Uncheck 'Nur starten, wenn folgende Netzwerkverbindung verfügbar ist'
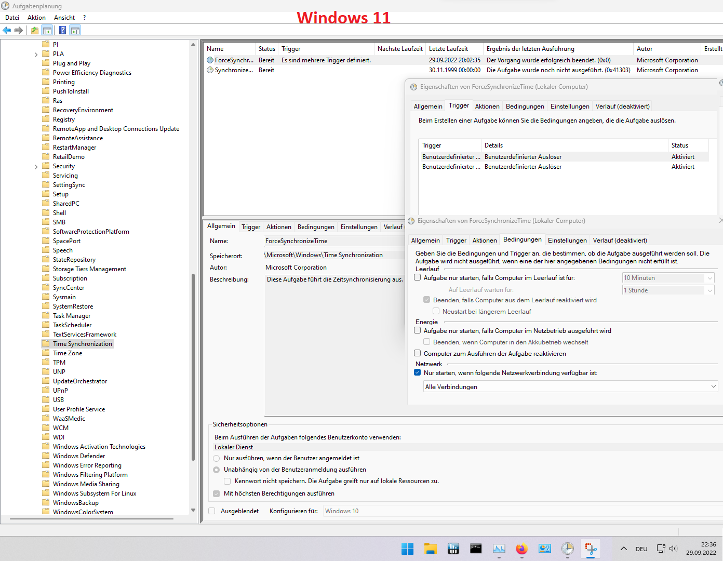 click(x=417, y=372)
